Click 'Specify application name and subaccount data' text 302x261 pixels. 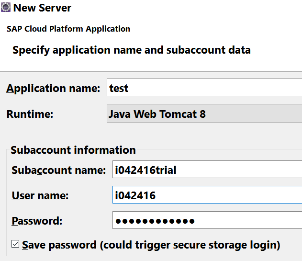[132, 50]
